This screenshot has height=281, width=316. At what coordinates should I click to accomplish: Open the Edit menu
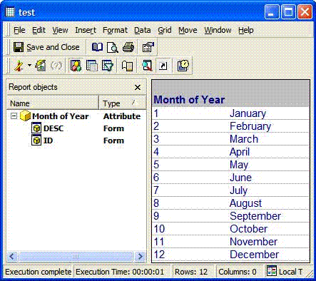39,30
